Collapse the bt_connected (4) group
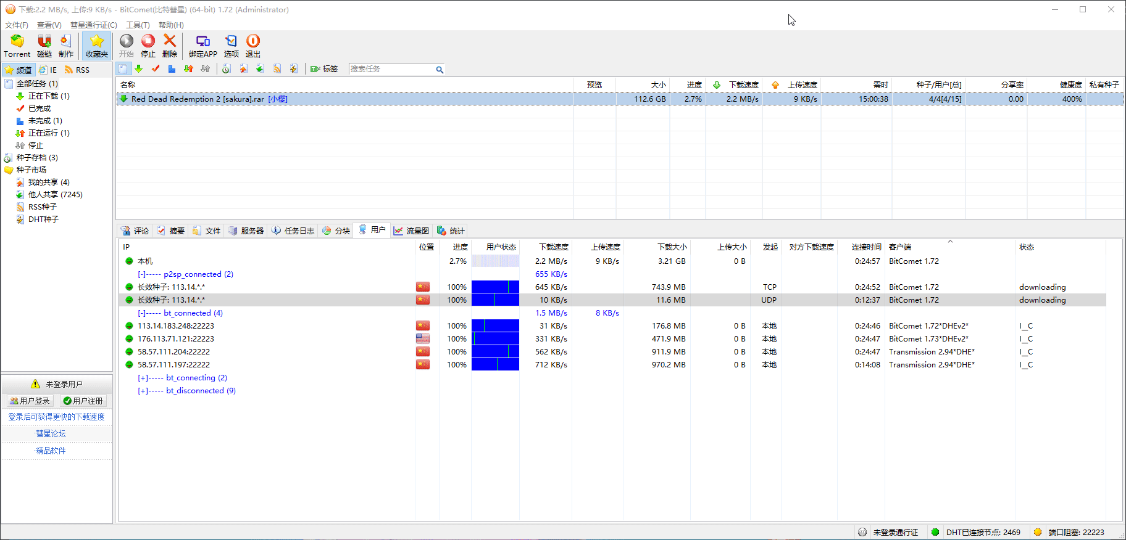The image size is (1126, 540). click(x=141, y=313)
